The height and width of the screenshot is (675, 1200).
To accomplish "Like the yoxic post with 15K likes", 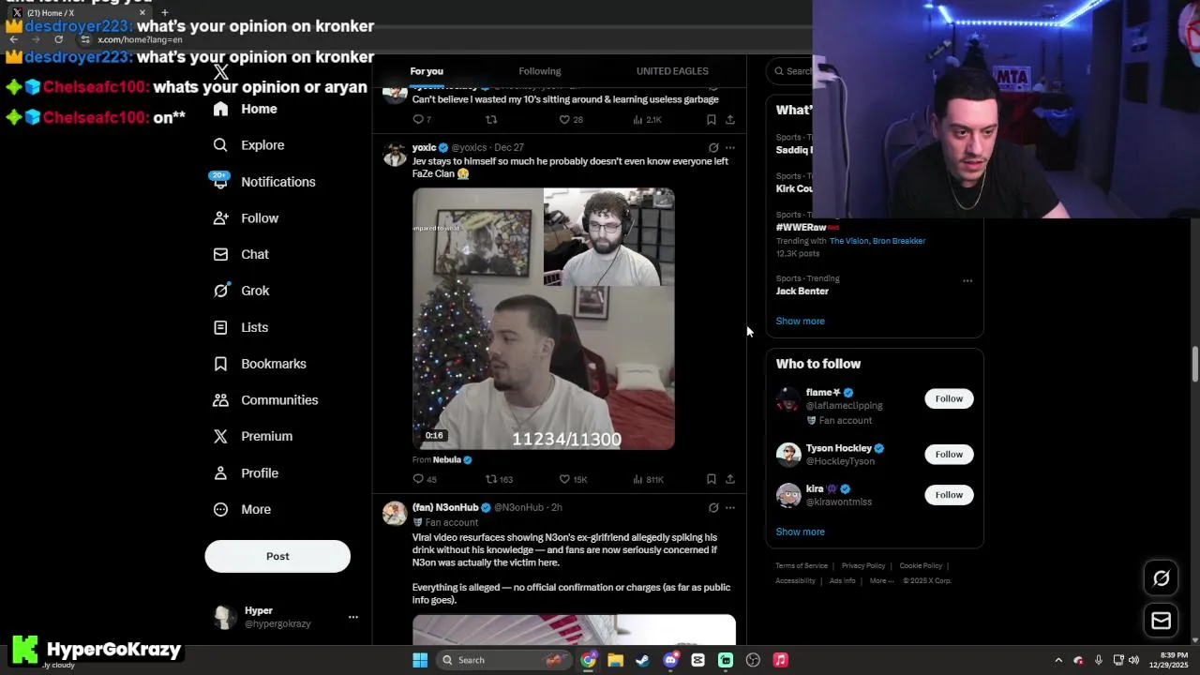I will [x=573, y=479].
